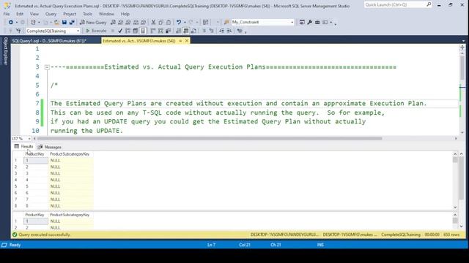Click the Uncomment selected lines icon

pos(212,31)
